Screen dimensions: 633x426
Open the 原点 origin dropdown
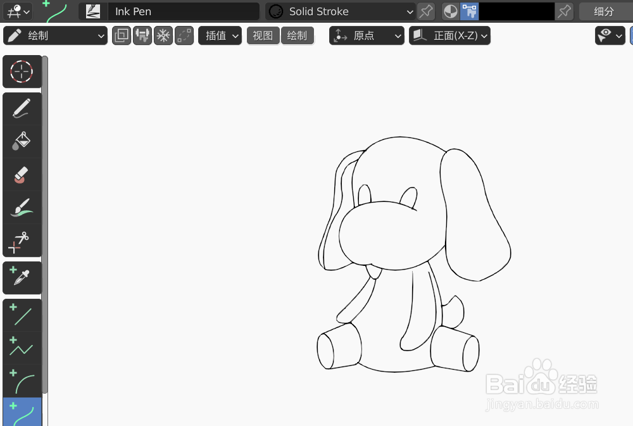(x=367, y=35)
